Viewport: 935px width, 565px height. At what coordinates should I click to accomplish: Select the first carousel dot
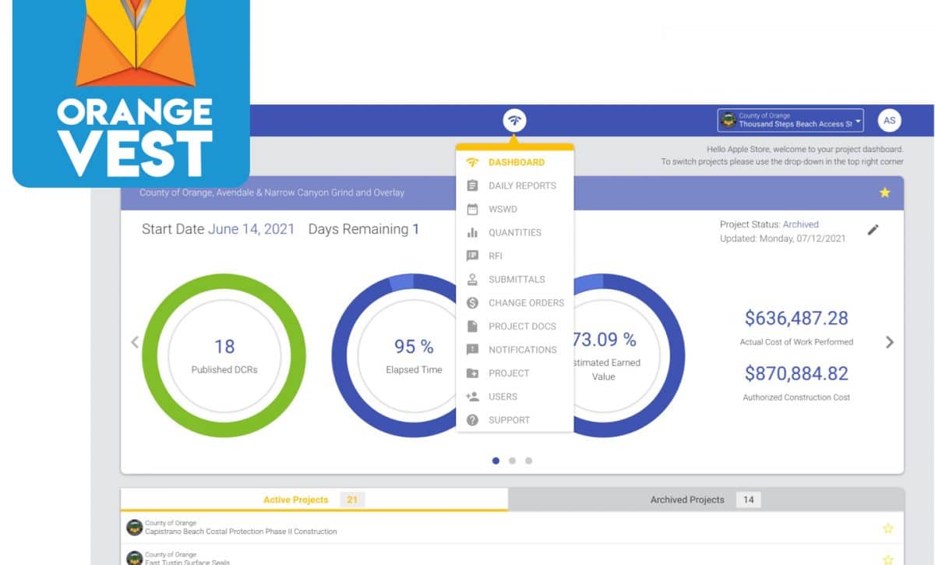coord(496,461)
